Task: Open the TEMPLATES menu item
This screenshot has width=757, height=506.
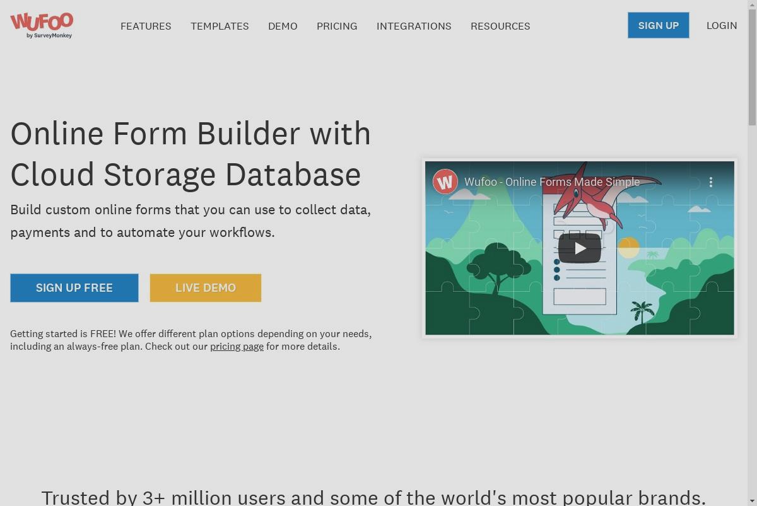Action: point(220,26)
